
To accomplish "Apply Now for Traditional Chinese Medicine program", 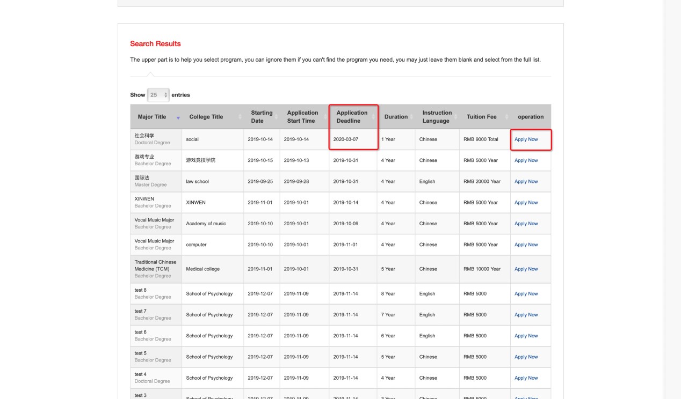I will 526,269.
